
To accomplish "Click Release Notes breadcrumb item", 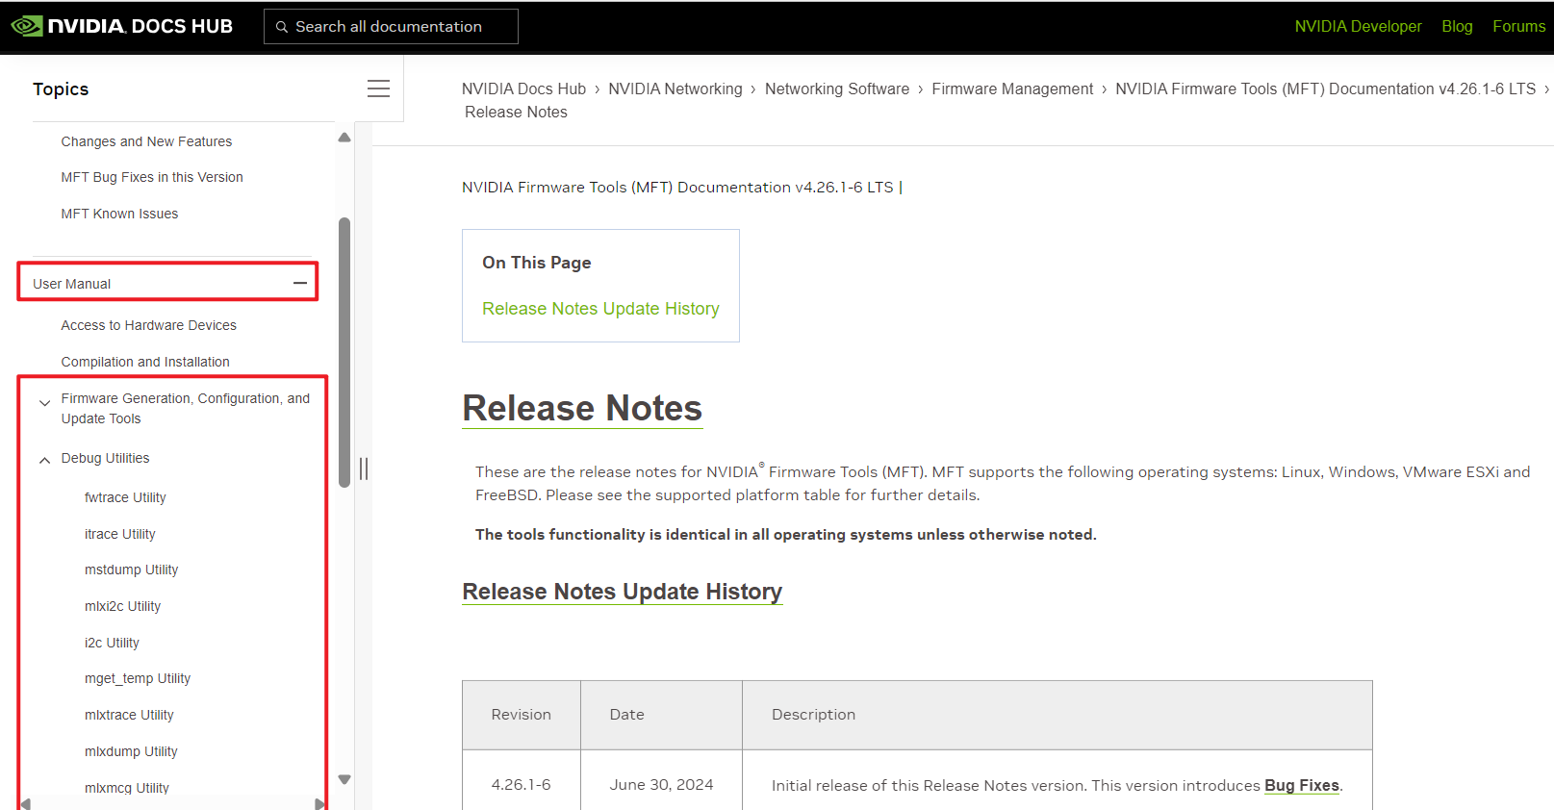I will [x=516, y=112].
